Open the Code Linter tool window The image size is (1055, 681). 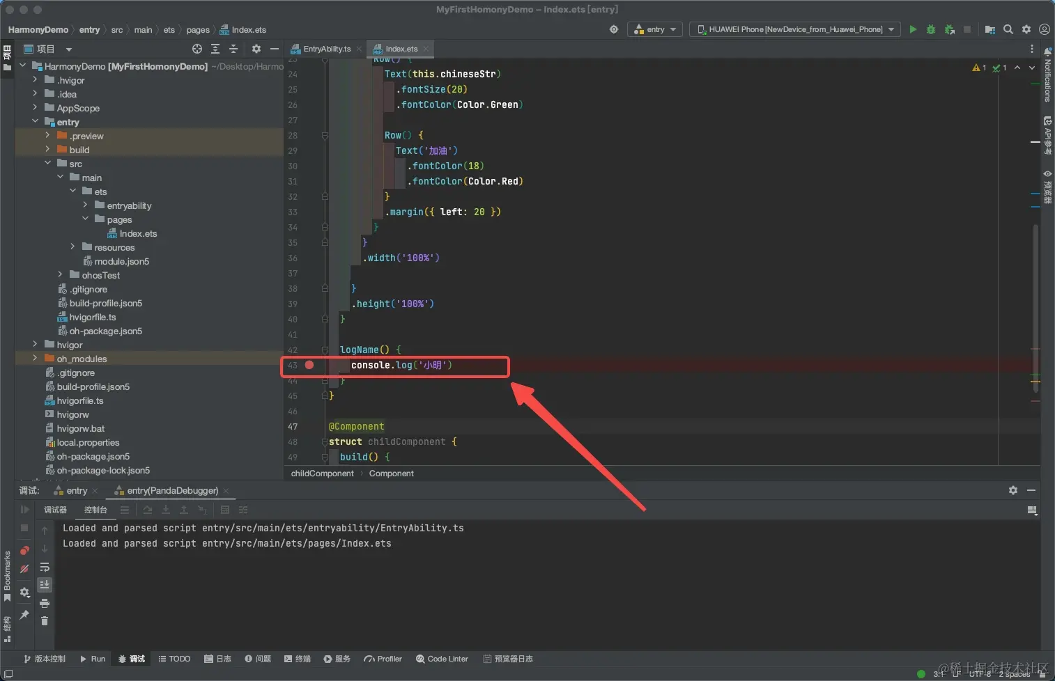[x=442, y=659]
